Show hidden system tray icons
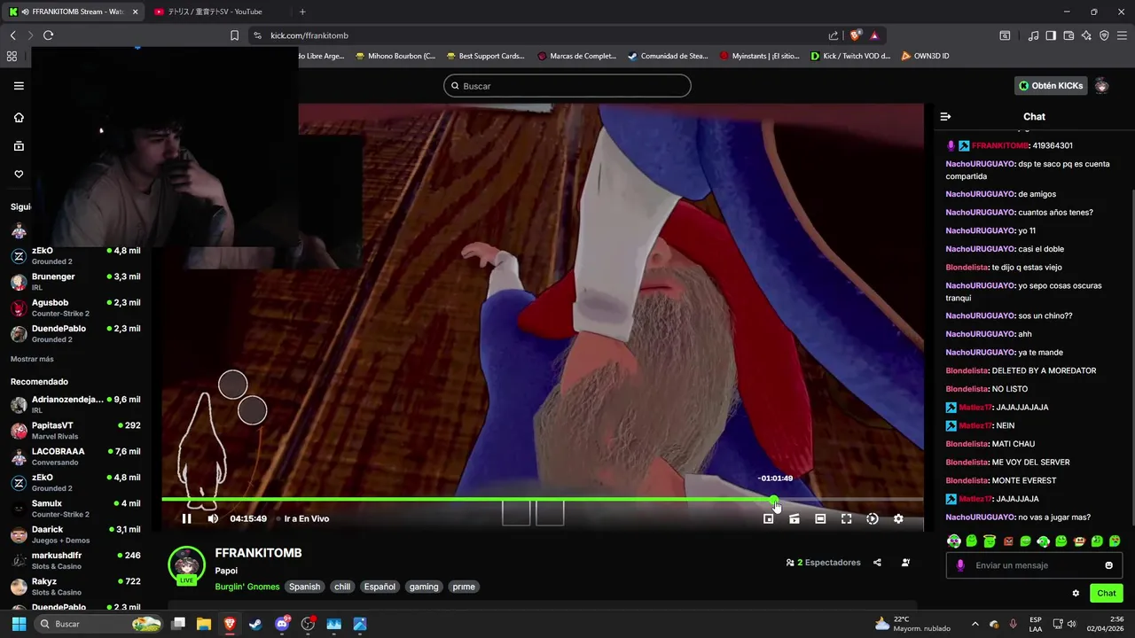 975,624
